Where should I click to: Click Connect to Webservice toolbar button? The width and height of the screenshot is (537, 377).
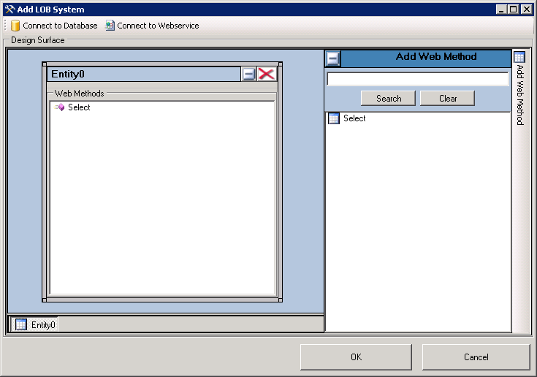tap(152, 26)
